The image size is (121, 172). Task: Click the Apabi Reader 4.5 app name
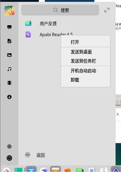click(x=56, y=34)
